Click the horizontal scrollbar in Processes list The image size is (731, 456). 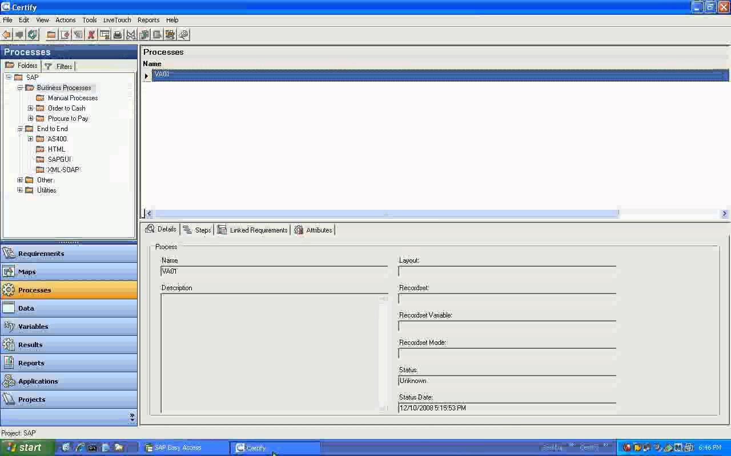pos(383,214)
